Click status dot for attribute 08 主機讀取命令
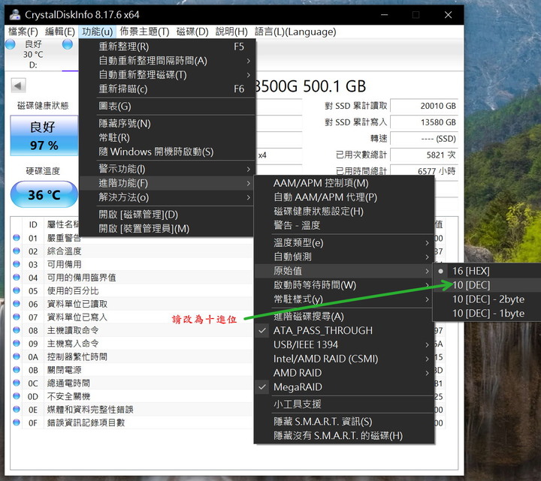 [17, 329]
